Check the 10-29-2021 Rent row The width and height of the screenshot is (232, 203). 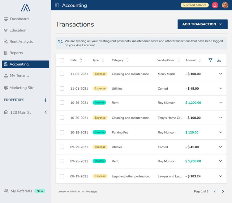coord(62,103)
